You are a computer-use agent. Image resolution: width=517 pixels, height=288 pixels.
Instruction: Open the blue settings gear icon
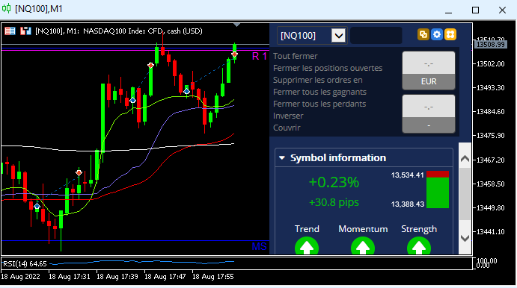point(436,34)
